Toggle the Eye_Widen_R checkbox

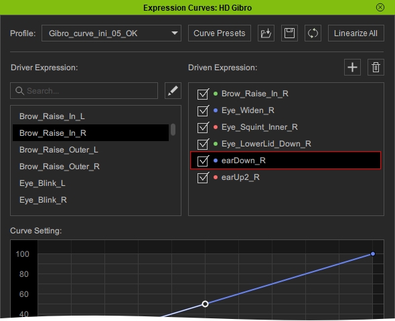(203, 111)
